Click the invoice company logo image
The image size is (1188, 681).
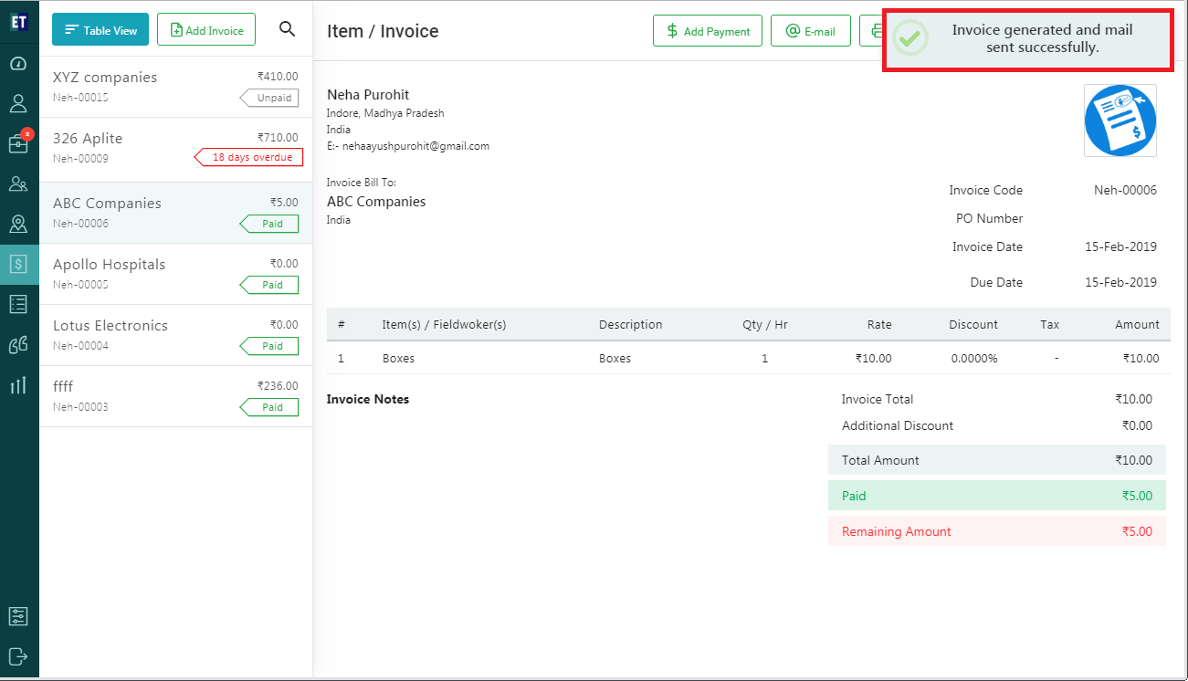[1120, 120]
